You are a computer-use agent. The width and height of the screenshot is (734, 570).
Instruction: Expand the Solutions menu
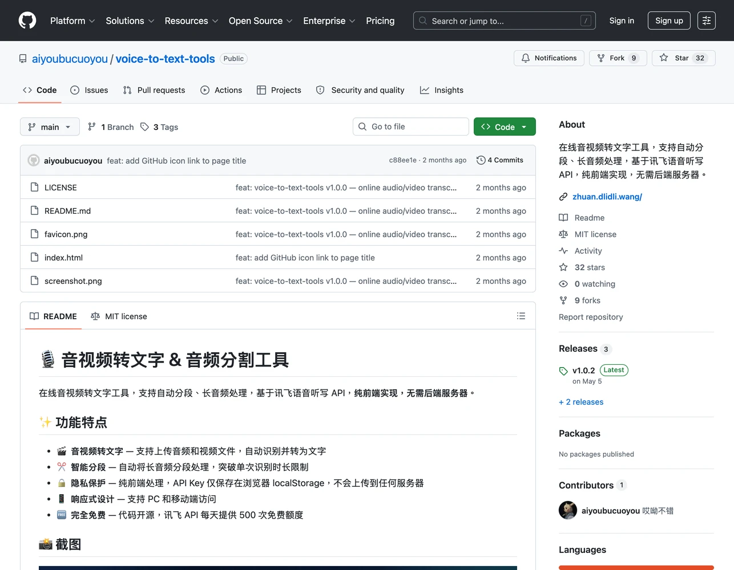pos(130,21)
